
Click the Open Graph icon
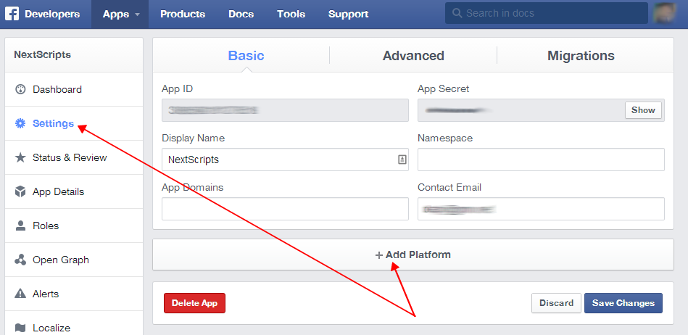[20, 260]
